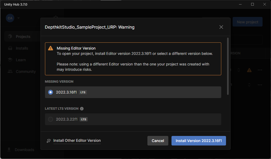Viewport: 271px width, 159px height.
Task: Click the Downloads arrow icon at bottom left
Action: (9, 149)
